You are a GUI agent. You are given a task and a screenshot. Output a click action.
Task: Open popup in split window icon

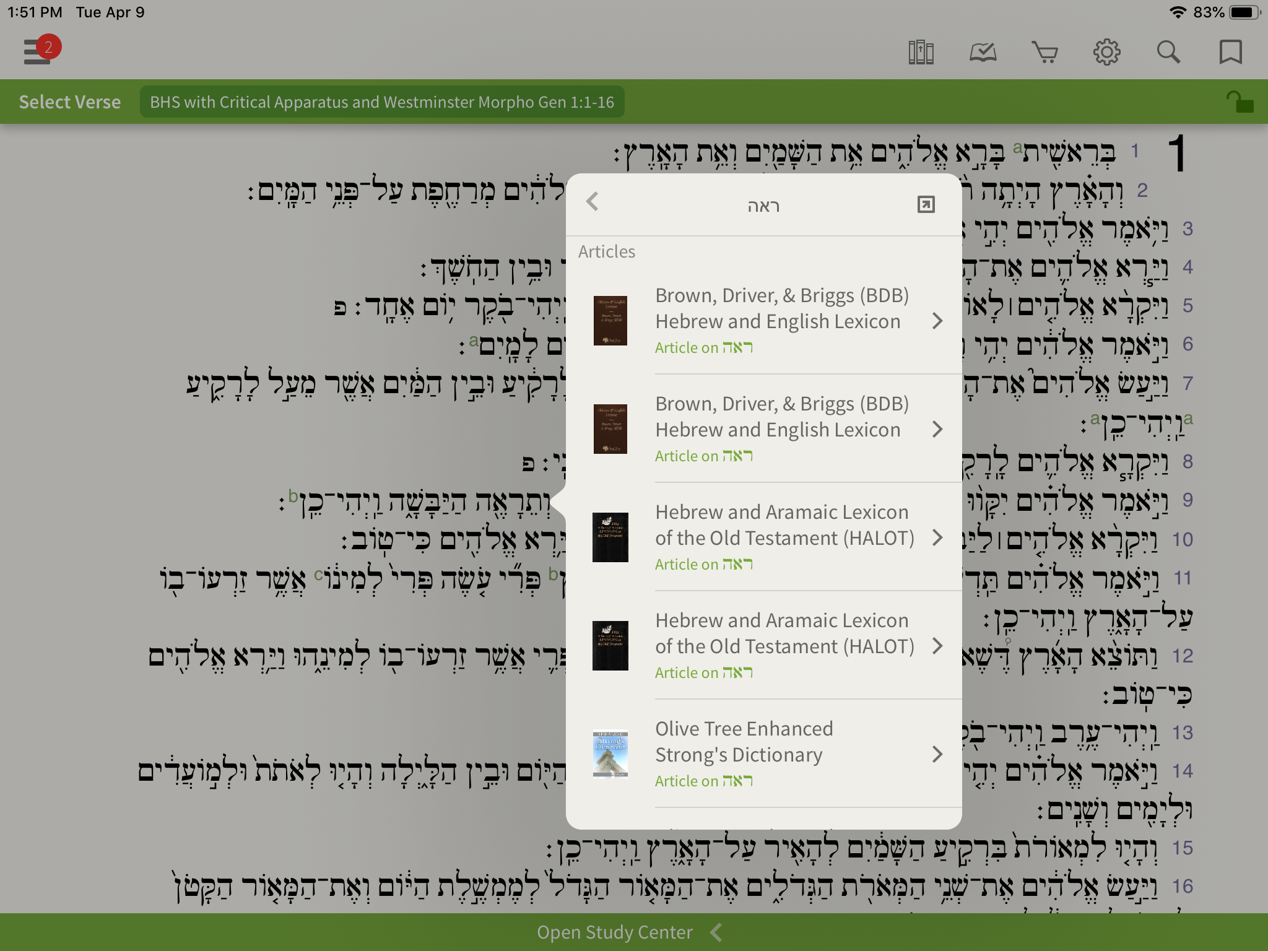coord(926,204)
